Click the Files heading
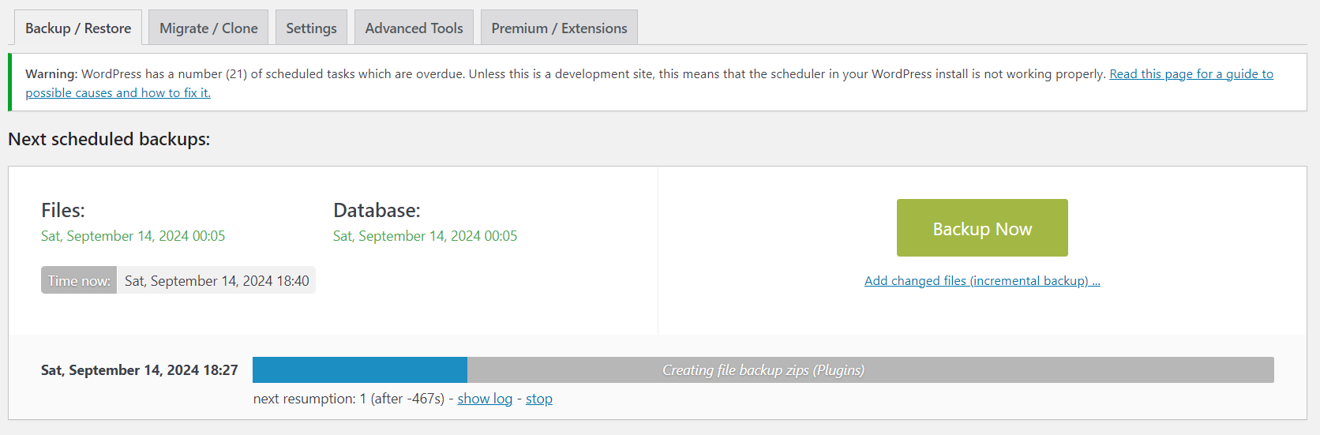Screen dimensions: 1320x435 (63, 211)
